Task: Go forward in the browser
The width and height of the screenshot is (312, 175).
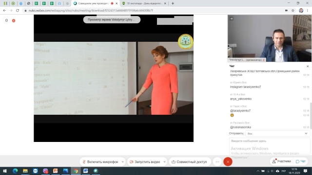Action: tap(11, 11)
